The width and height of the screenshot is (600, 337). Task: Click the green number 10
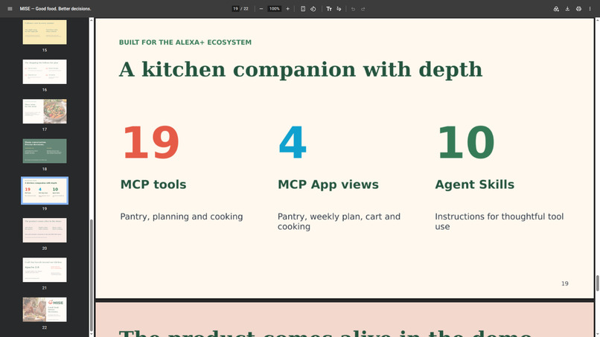466,143
